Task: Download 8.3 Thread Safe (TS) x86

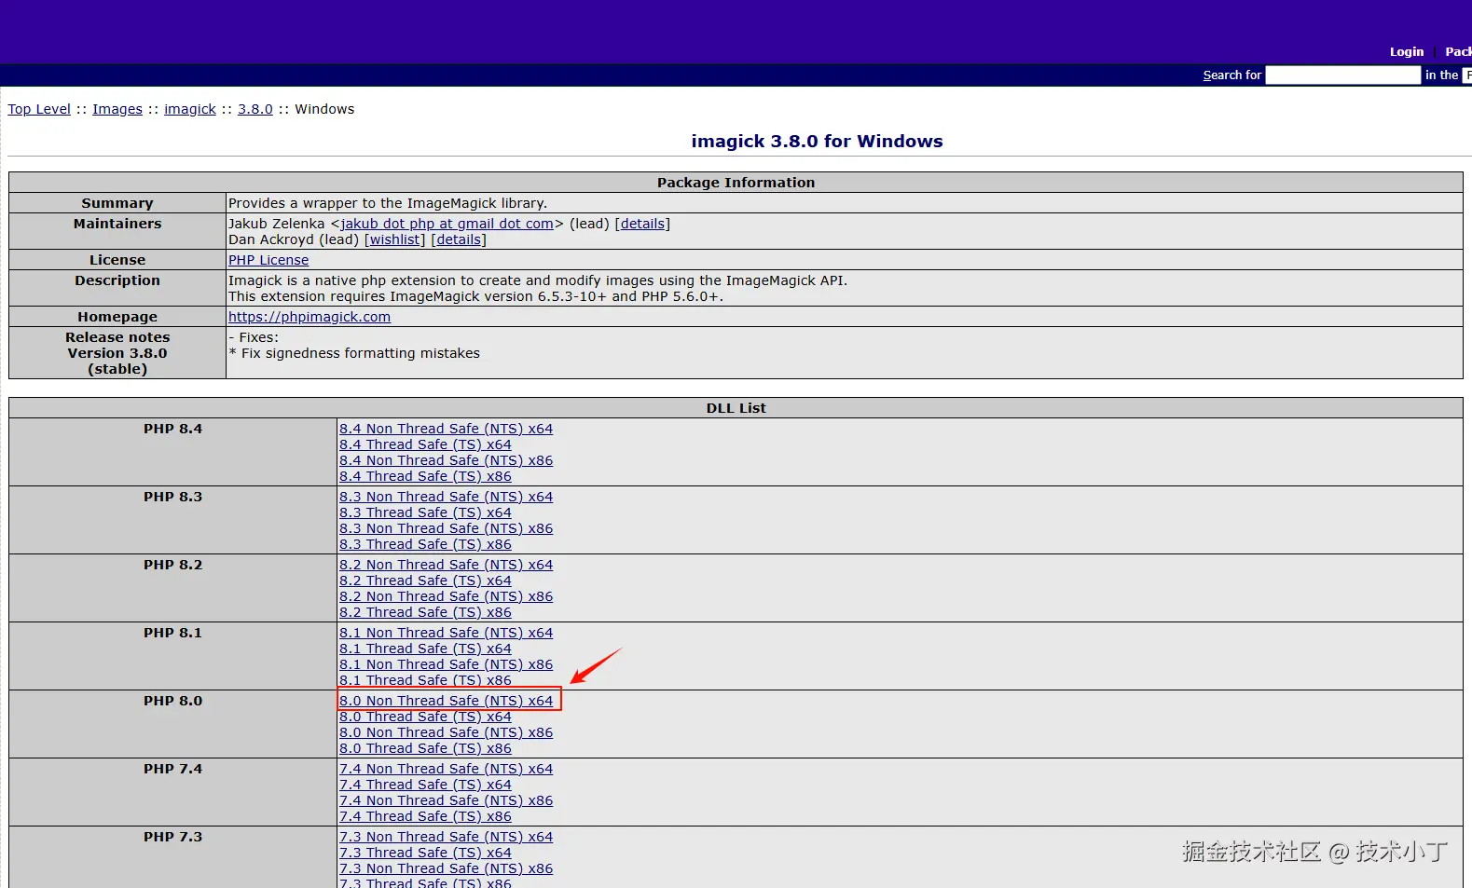Action: pos(425,544)
